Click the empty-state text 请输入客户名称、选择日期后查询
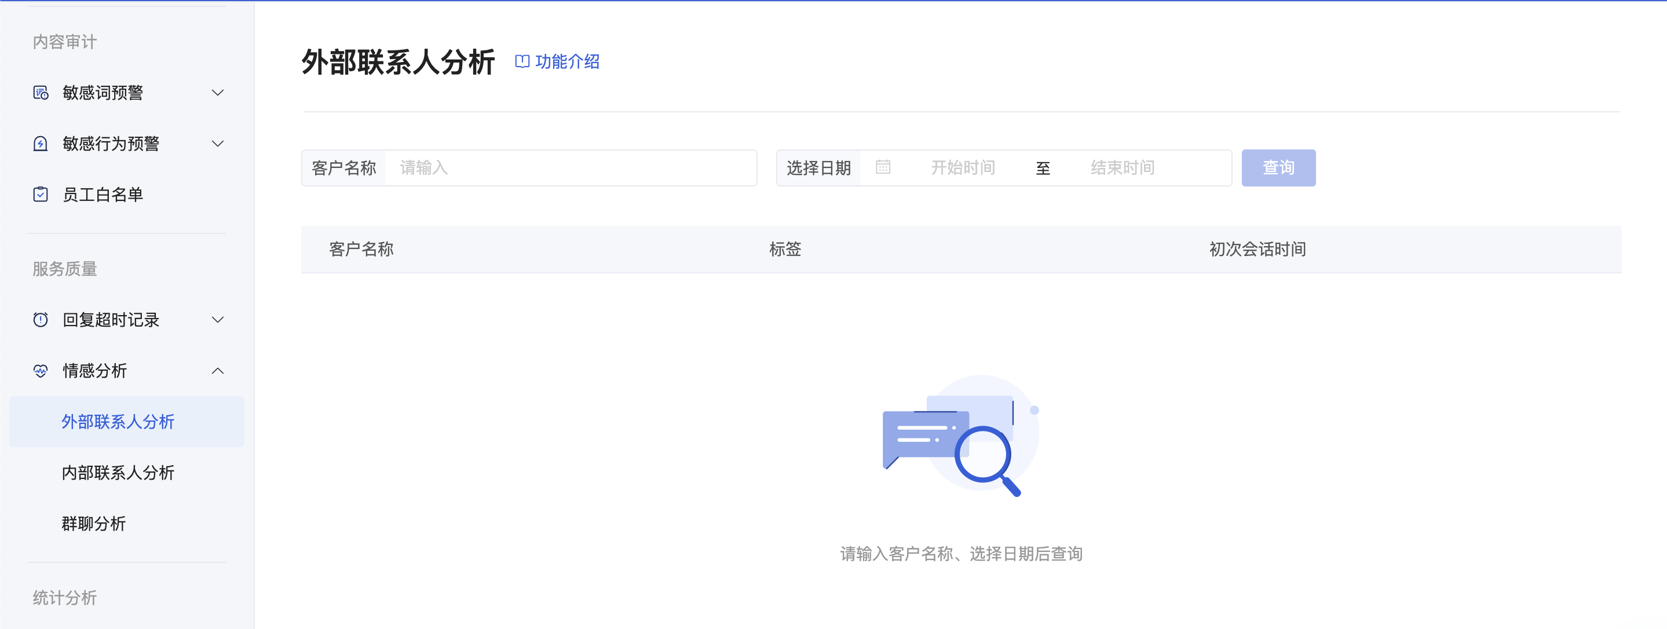 961,554
